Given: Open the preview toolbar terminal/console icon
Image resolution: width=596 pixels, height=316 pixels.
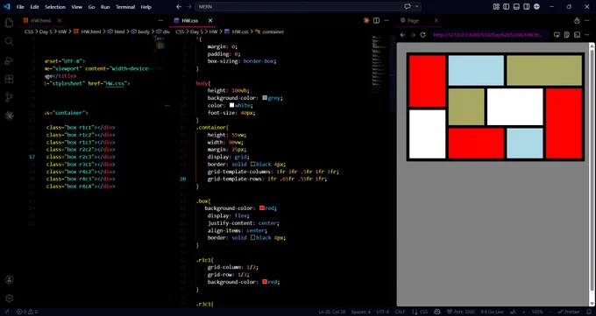Looking at the screenshot, I should click(577, 35).
